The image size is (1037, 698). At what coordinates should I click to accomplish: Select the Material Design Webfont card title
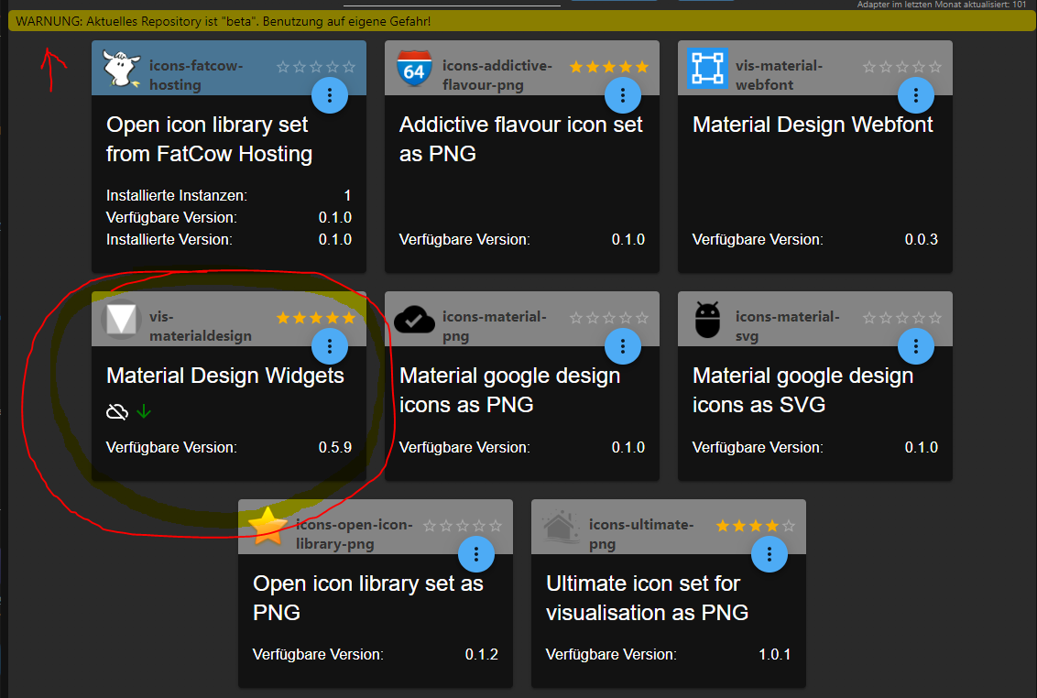coord(813,125)
